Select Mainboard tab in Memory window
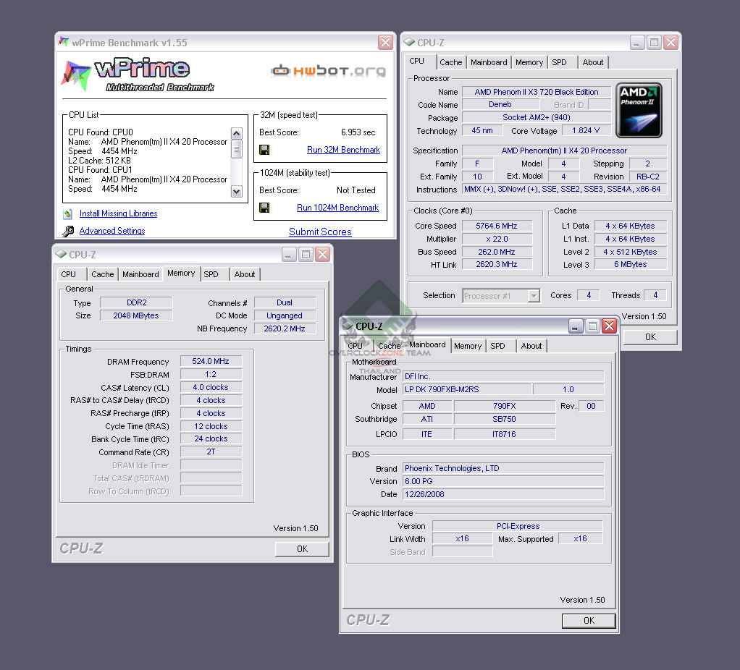Viewport: 740px width, 670px height. (x=140, y=274)
